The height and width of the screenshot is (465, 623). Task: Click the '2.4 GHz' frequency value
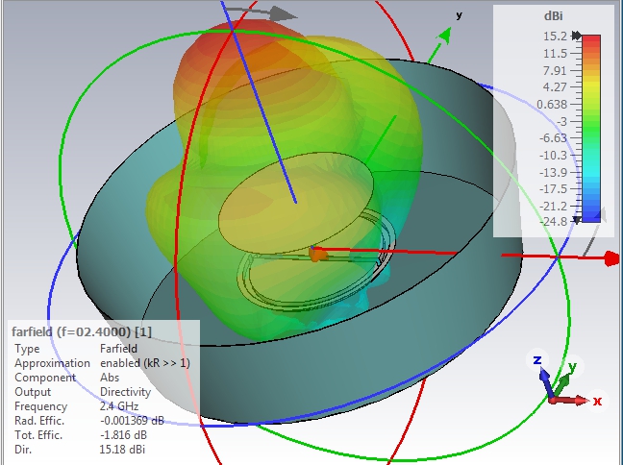[x=119, y=406]
